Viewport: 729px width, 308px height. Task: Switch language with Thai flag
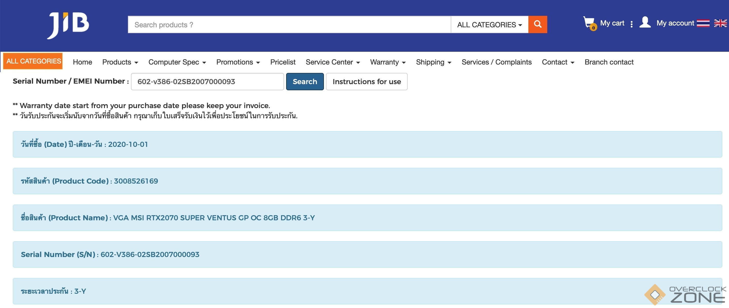[703, 23]
